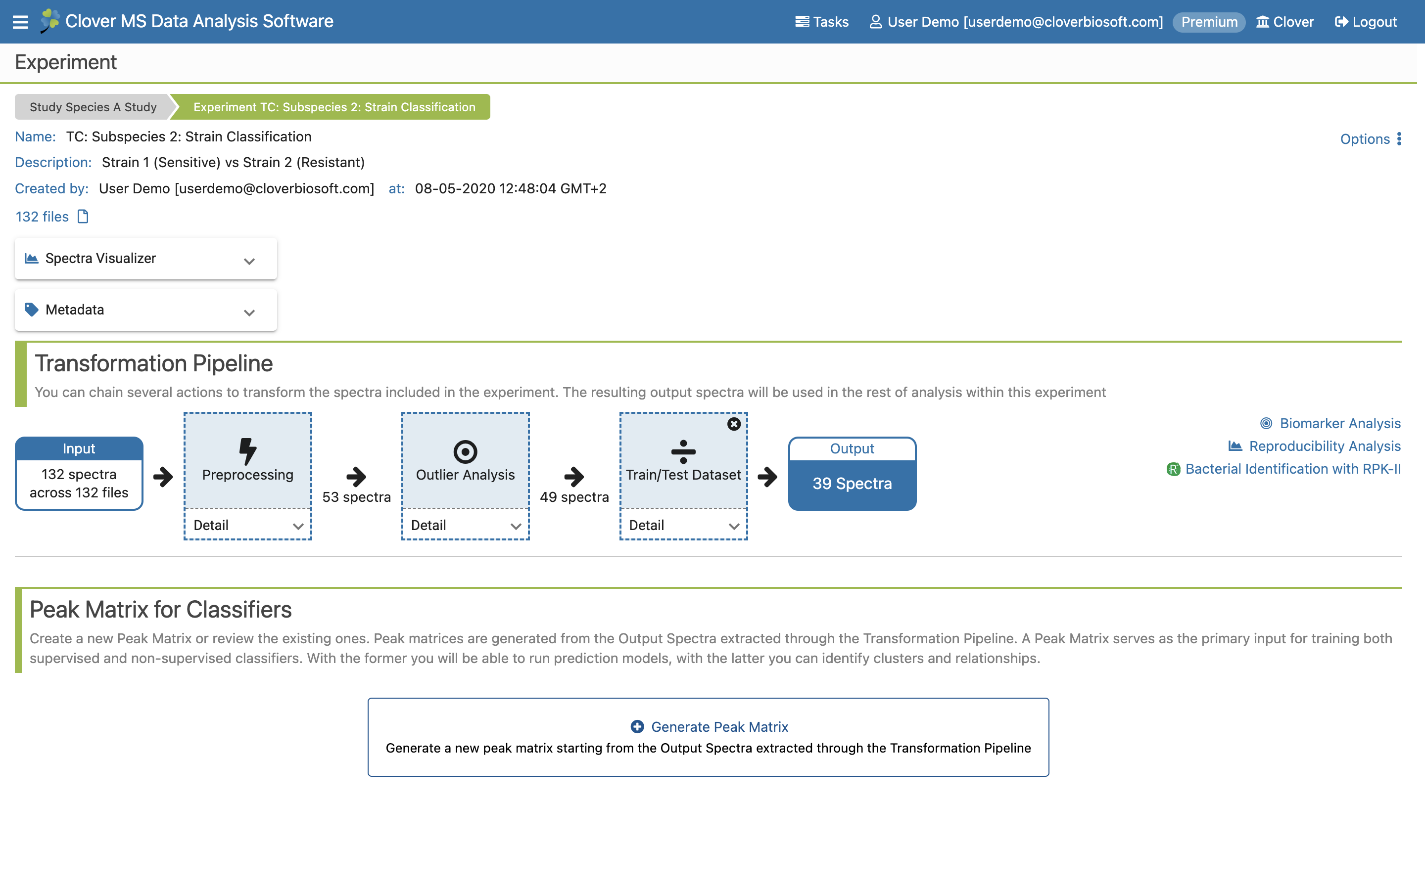Click the 49 spectra count

574,497
